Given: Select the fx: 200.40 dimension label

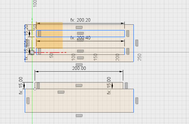Looking at the screenshot, I should click(x=80, y=38).
